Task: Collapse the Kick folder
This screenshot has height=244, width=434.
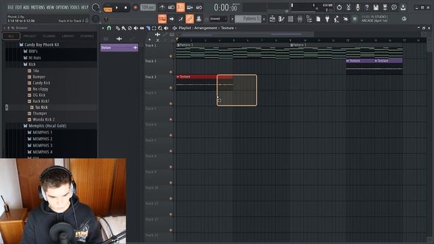Action: (29, 64)
